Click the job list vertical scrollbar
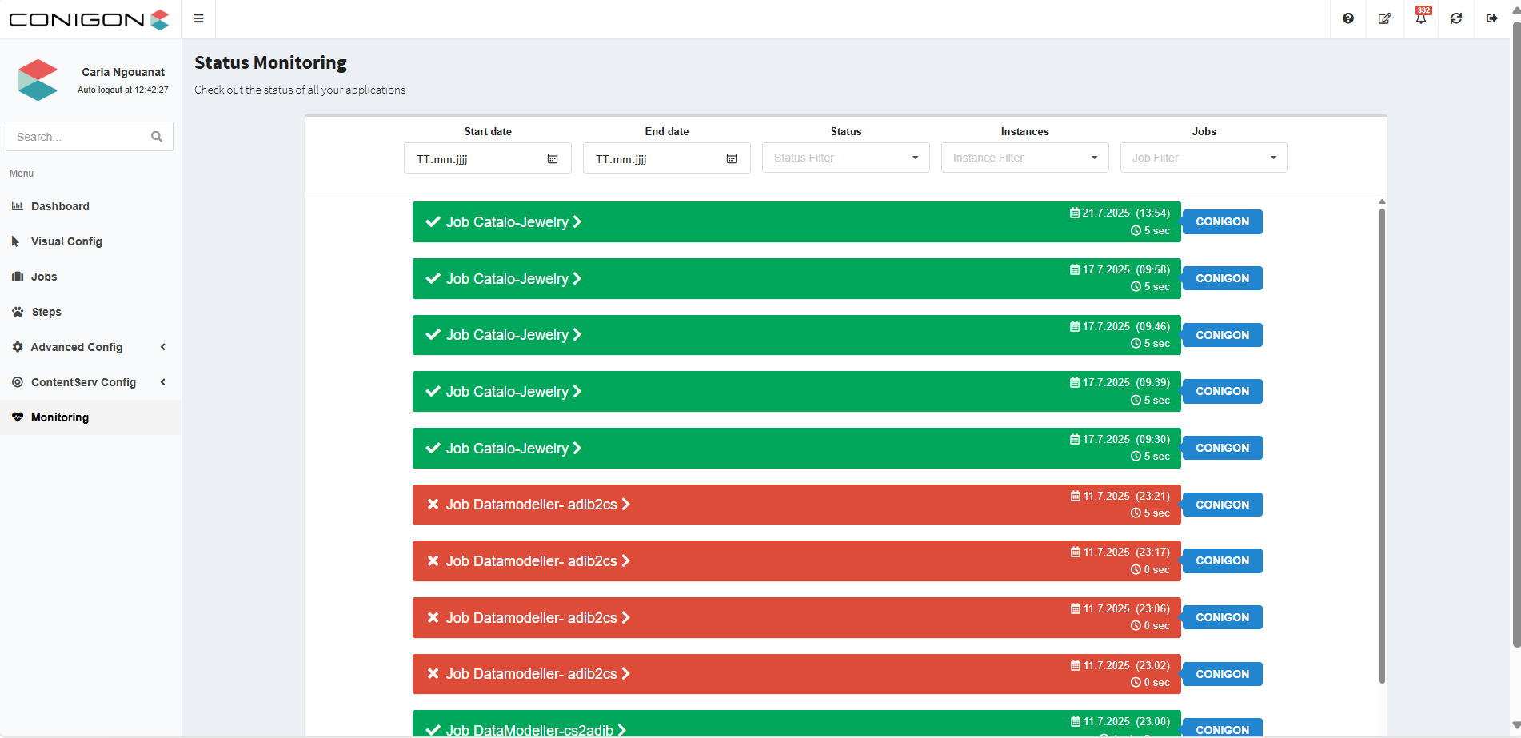 [1382, 444]
